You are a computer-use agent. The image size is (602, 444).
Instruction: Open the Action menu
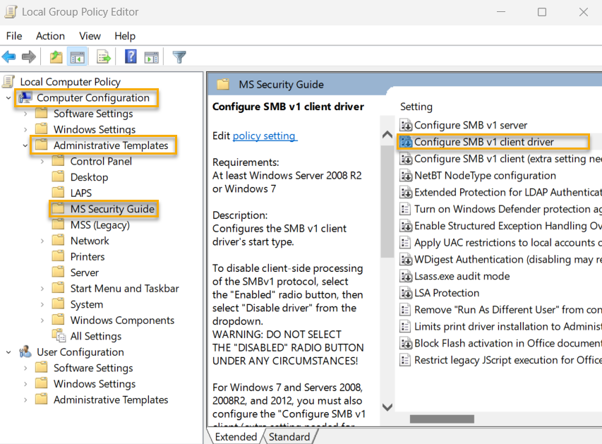[49, 35]
